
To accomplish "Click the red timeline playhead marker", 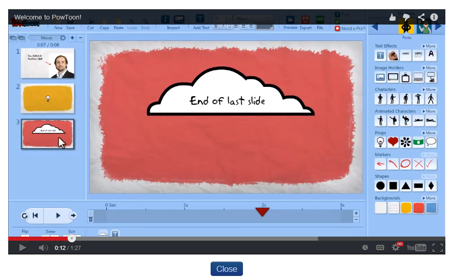I will [262, 212].
